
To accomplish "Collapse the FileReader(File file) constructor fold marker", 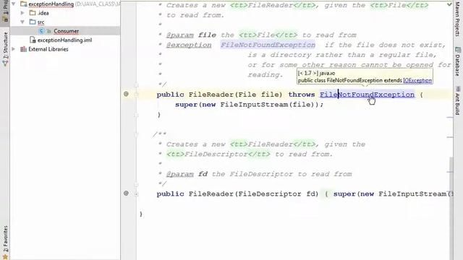I will [136, 95].
